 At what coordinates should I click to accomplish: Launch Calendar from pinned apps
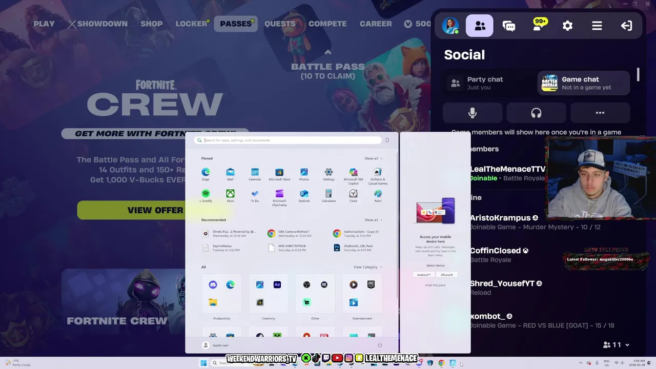(x=255, y=174)
